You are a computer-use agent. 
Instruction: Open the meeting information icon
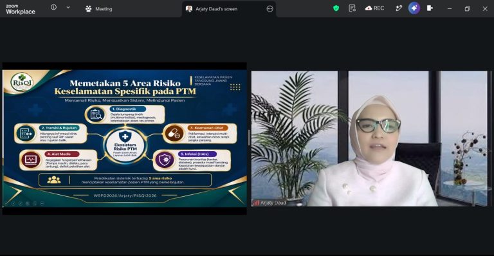pos(53,7)
